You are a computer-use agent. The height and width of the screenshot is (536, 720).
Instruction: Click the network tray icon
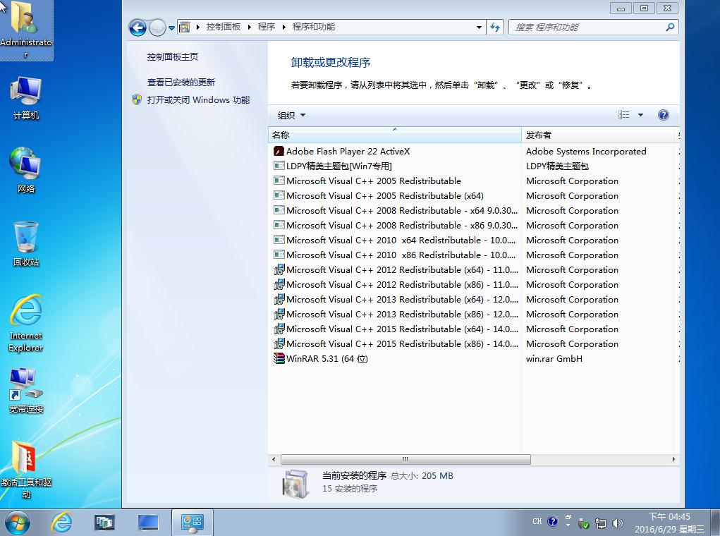[x=601, y=523]
